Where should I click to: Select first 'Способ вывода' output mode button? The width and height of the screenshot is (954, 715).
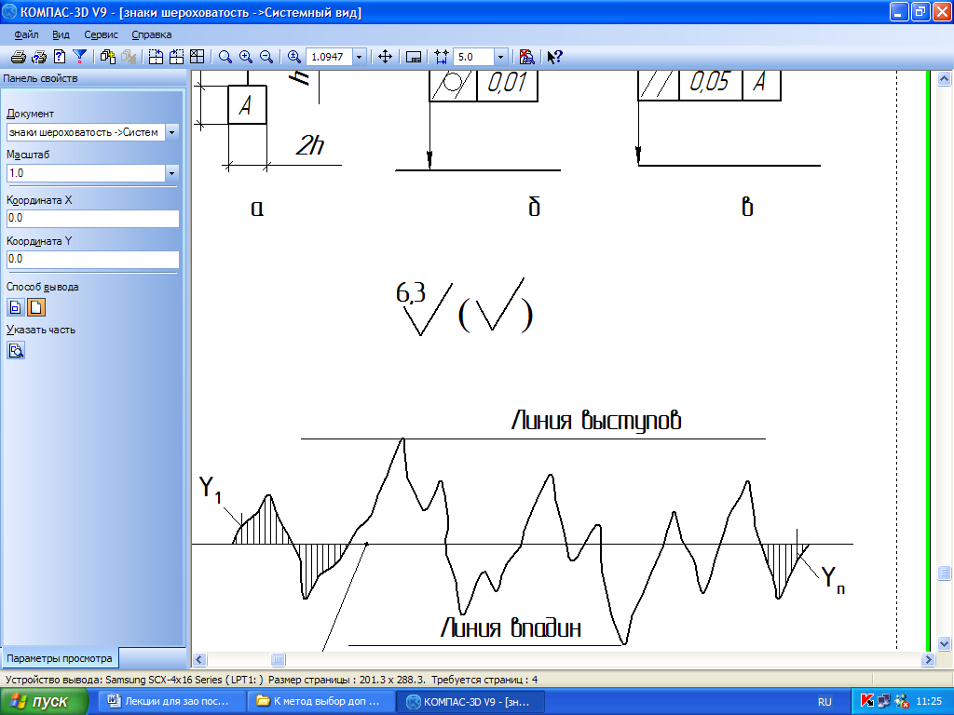[16, 307]
